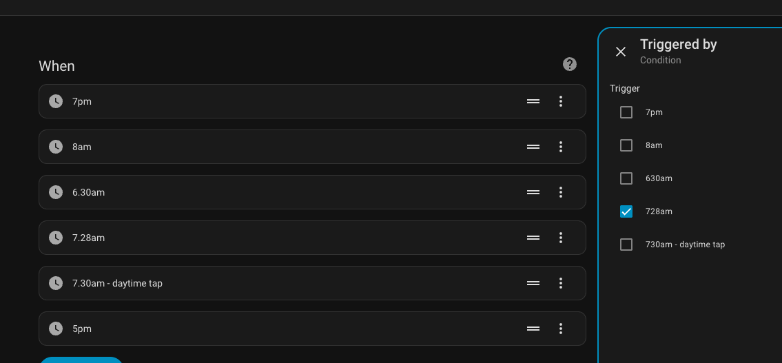
Task: Close the Triggered by panel
Action: [x=621, y=52]
